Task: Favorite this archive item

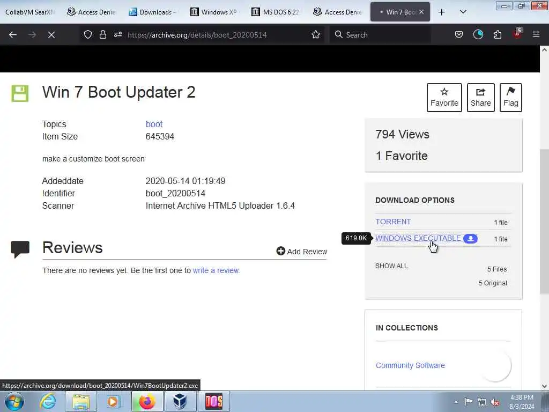Action: coord(444,98)
